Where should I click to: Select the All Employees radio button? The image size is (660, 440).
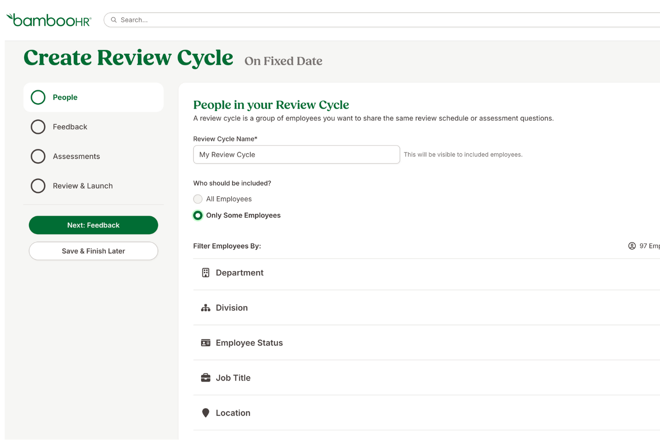[198, 199]
